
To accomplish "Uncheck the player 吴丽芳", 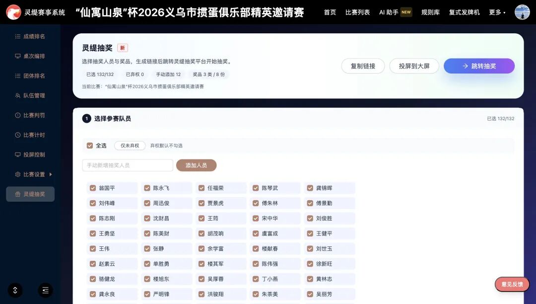I will [310, 294].
